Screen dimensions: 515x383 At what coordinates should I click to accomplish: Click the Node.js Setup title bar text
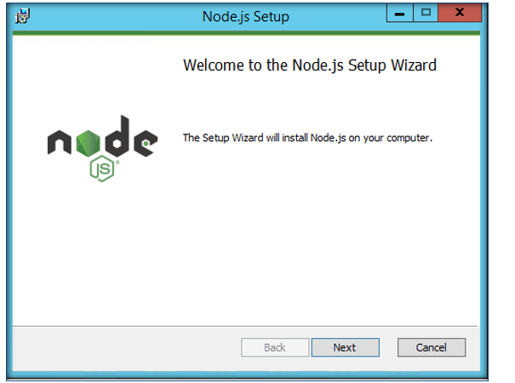pyautogui.click(x=246, y=16)
